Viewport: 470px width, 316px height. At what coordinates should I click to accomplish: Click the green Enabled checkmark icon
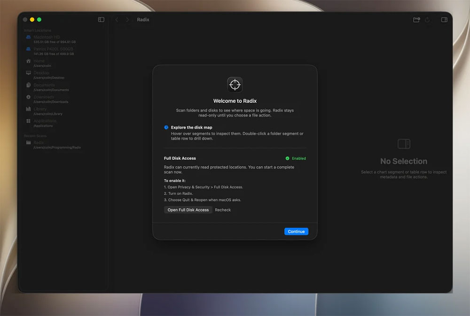288,158
